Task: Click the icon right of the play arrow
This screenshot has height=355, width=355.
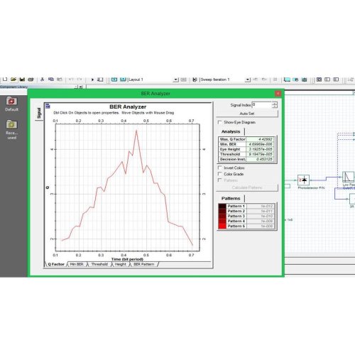Action: tap(101, 80)
